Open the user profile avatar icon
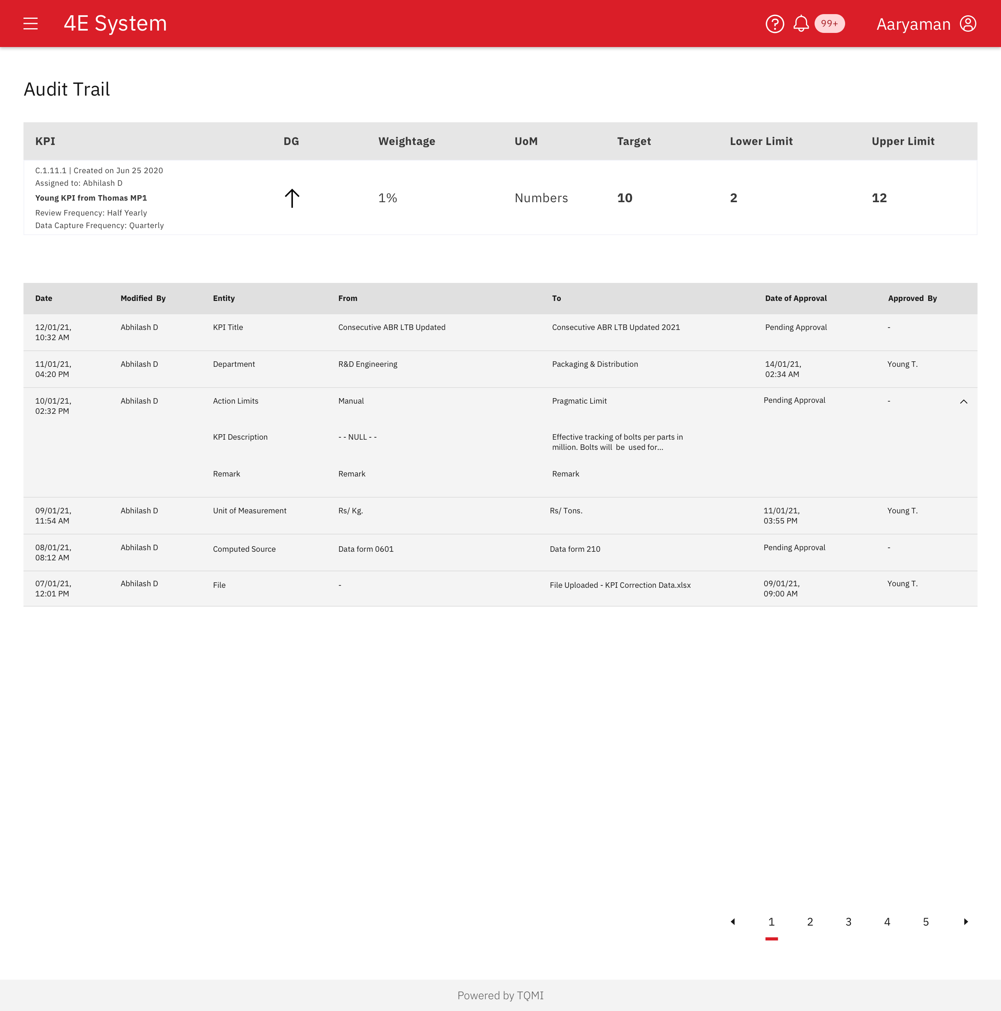Viewport: 1001px width, 1011px height. tap(968, 24)
